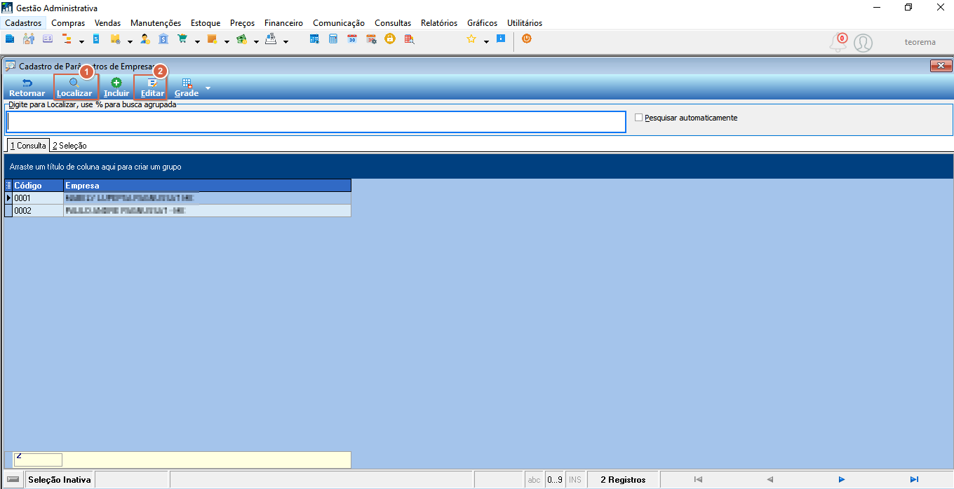Click the orange box stock icon
Viewport: 954px width, 489px height.
tap(212, 39)
